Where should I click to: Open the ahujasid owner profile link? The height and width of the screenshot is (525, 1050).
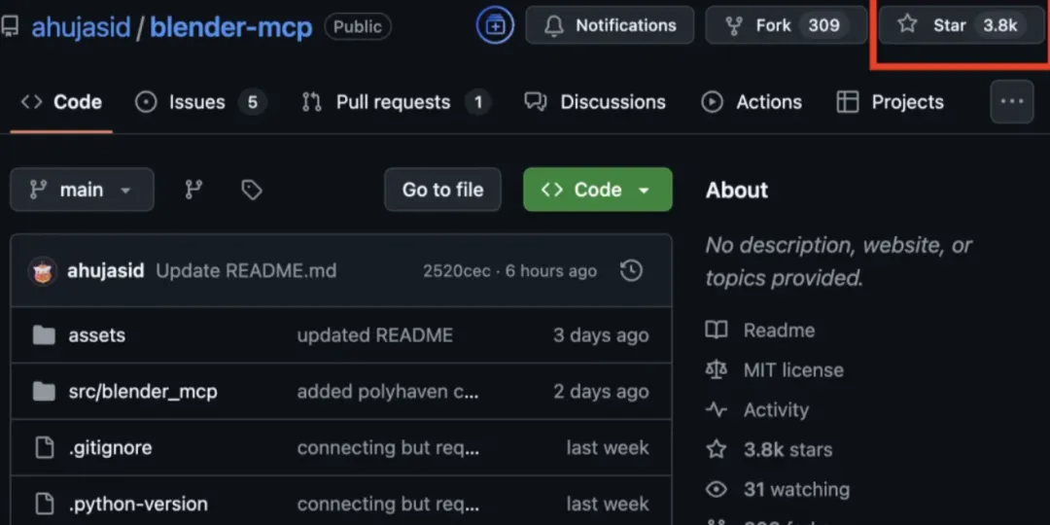[x=80, y=27]
